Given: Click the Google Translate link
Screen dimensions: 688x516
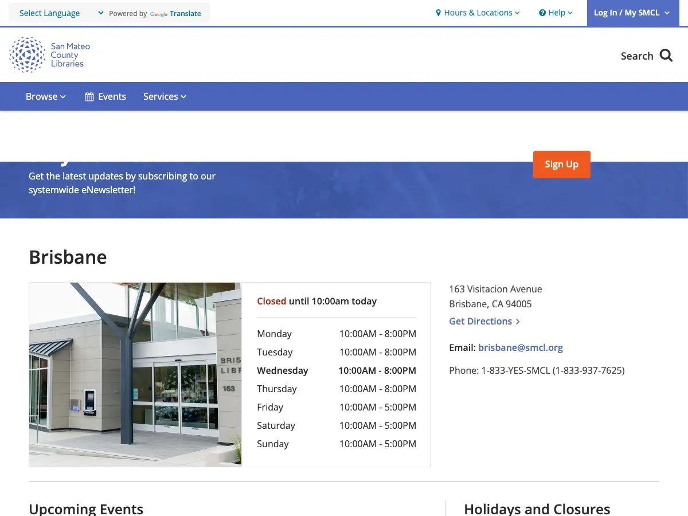Looking at the screenshot, I should click(x=175, y=14).
